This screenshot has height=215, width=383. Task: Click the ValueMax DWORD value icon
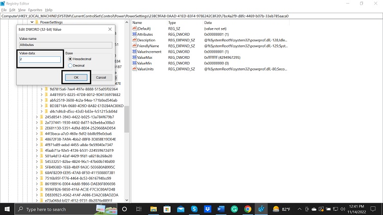click(x=134, y=57)
